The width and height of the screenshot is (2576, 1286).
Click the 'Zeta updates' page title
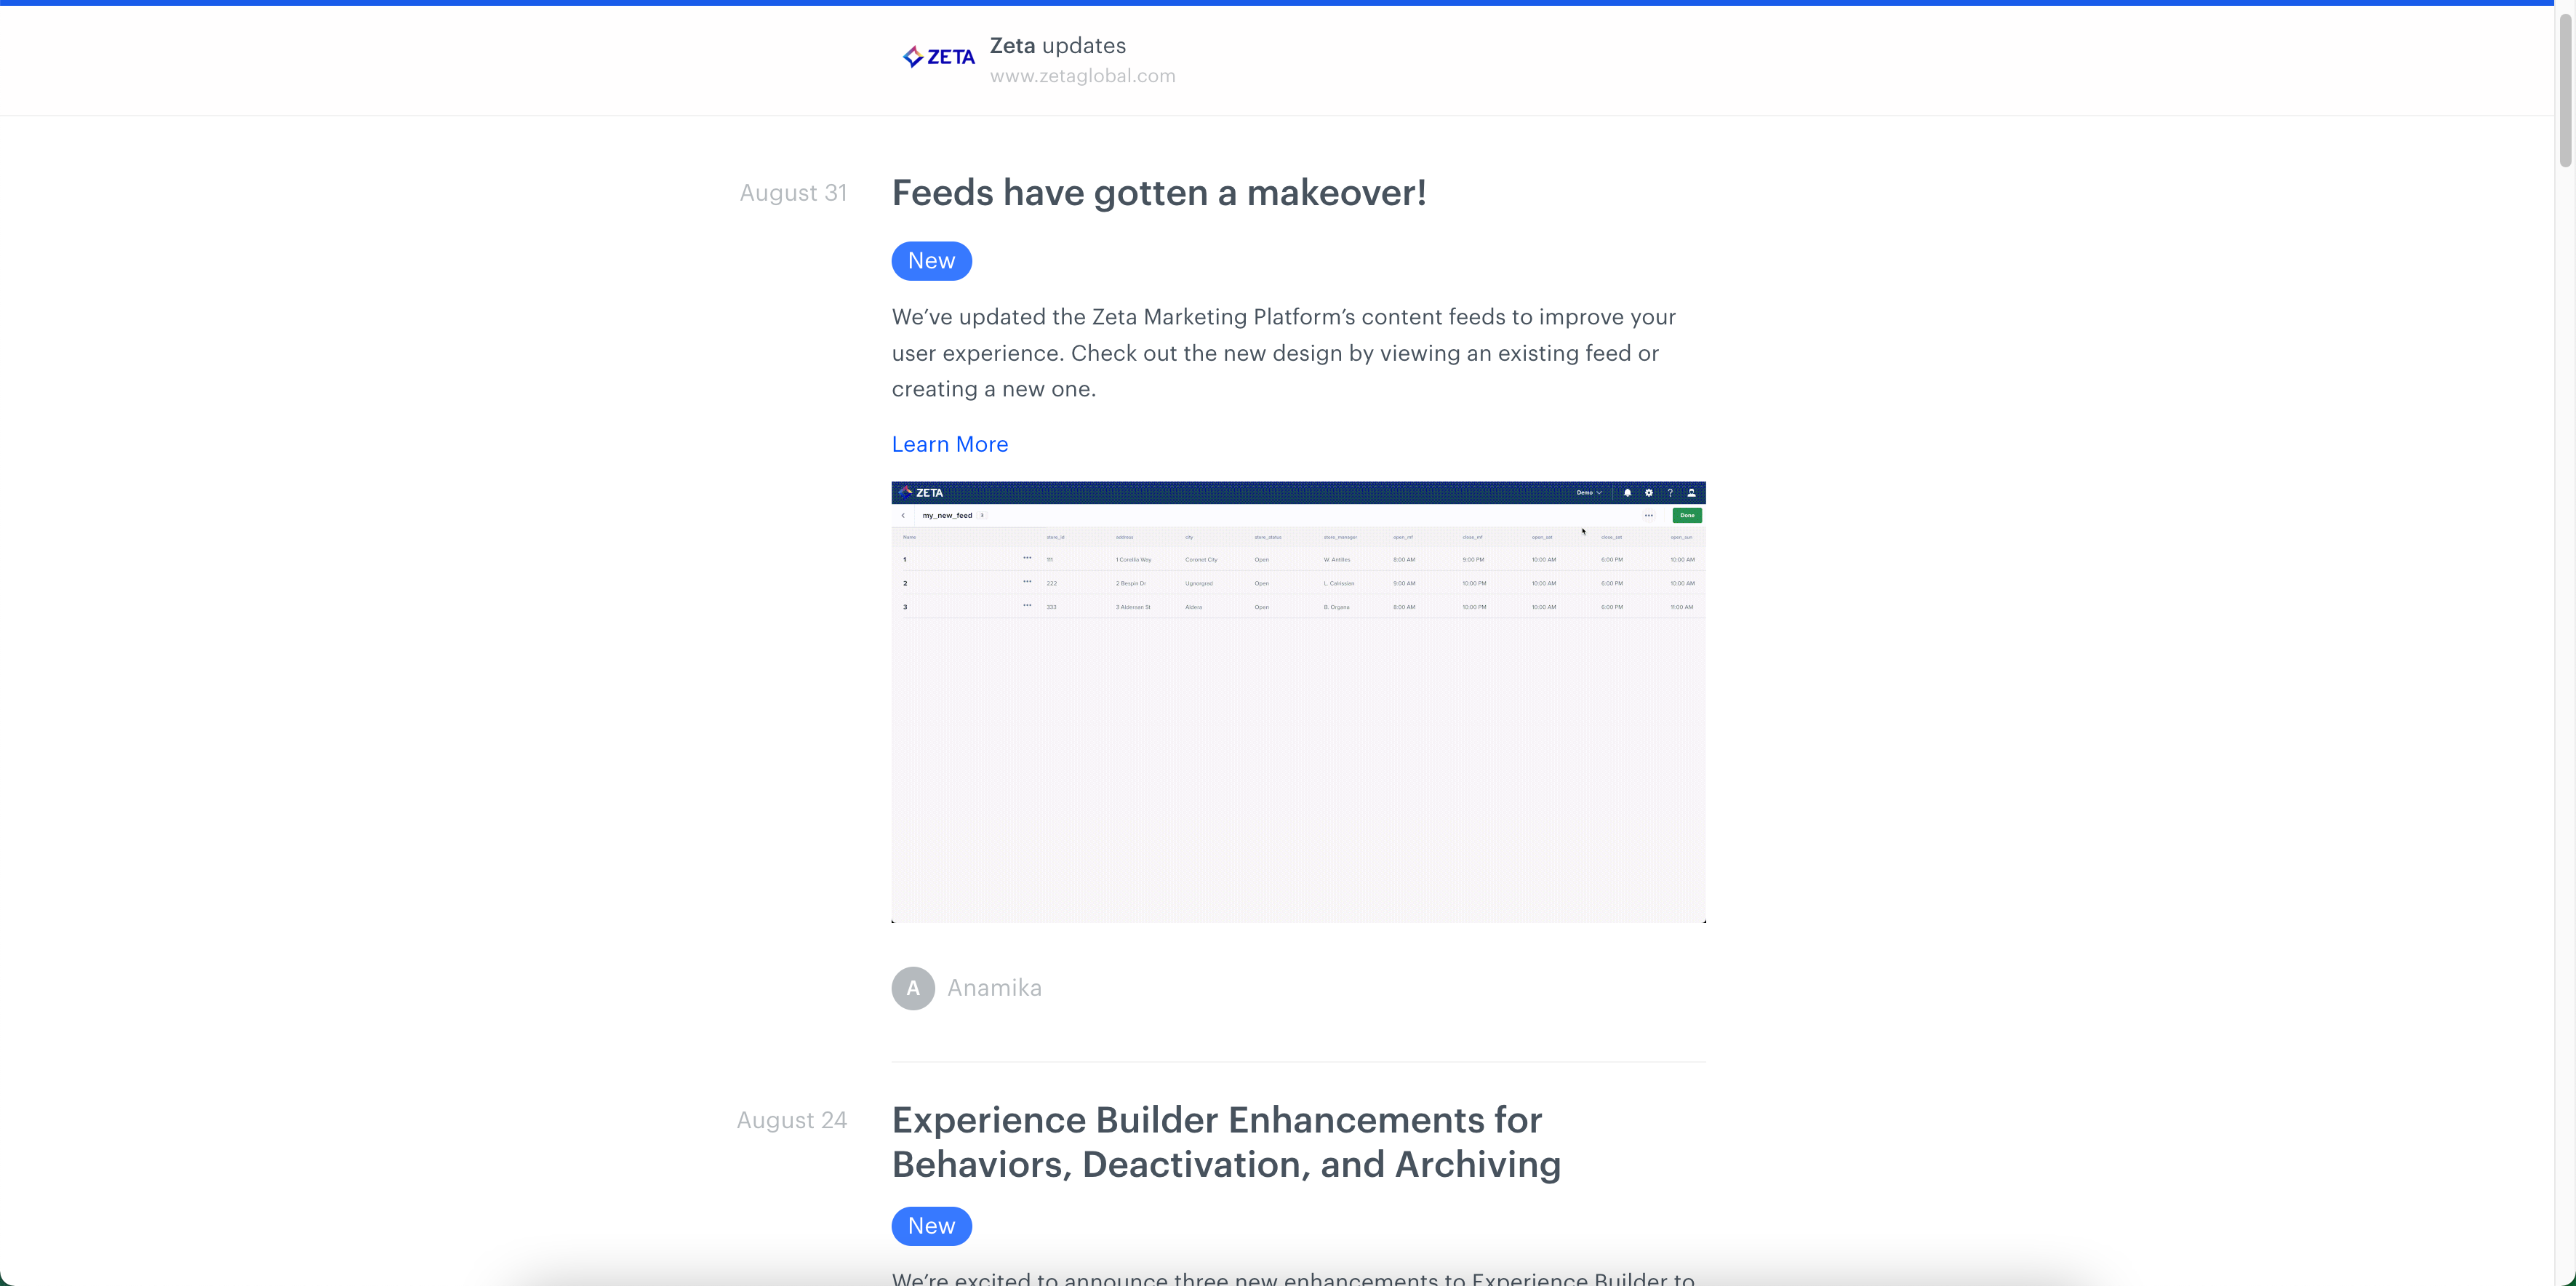(x=1057, y=46)
